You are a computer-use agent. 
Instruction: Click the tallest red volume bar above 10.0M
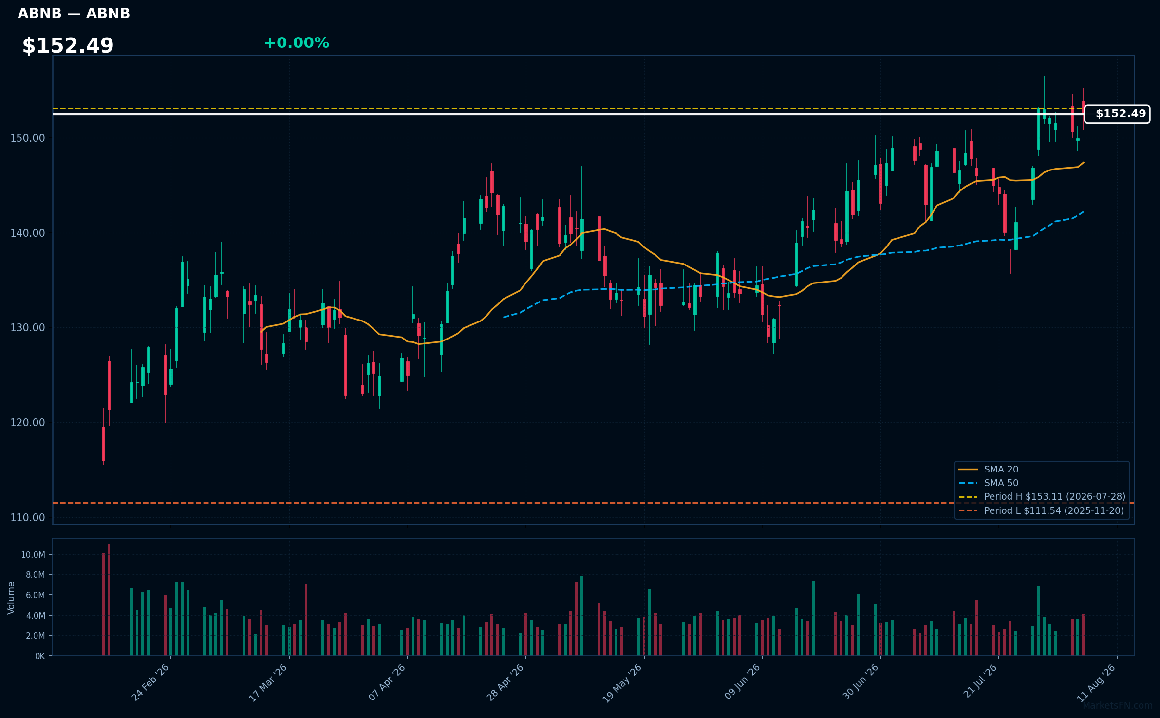click(x=109, y=600)
